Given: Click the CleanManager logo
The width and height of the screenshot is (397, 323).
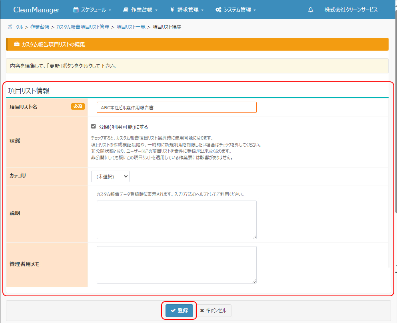Looking at the screenshot, I should 36,10.
